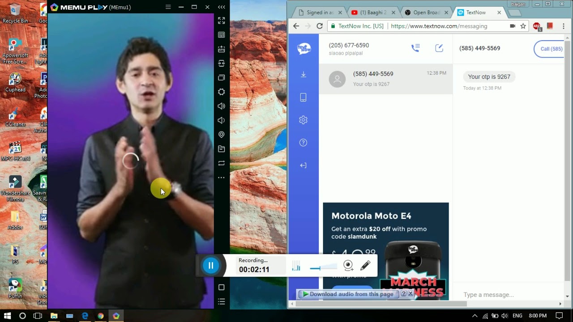Open MEmu keyboard mapping icon
573x322 pixels.
pyautogui.click(x=221, y=35)
